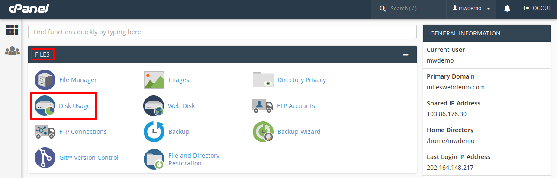Click the FTP Accounts truck icon

263,106
